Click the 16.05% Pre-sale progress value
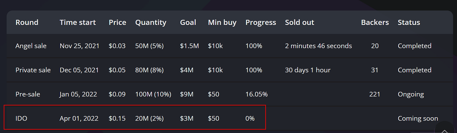The width and height of the screenshot is (457, 133). coord(256,94)
